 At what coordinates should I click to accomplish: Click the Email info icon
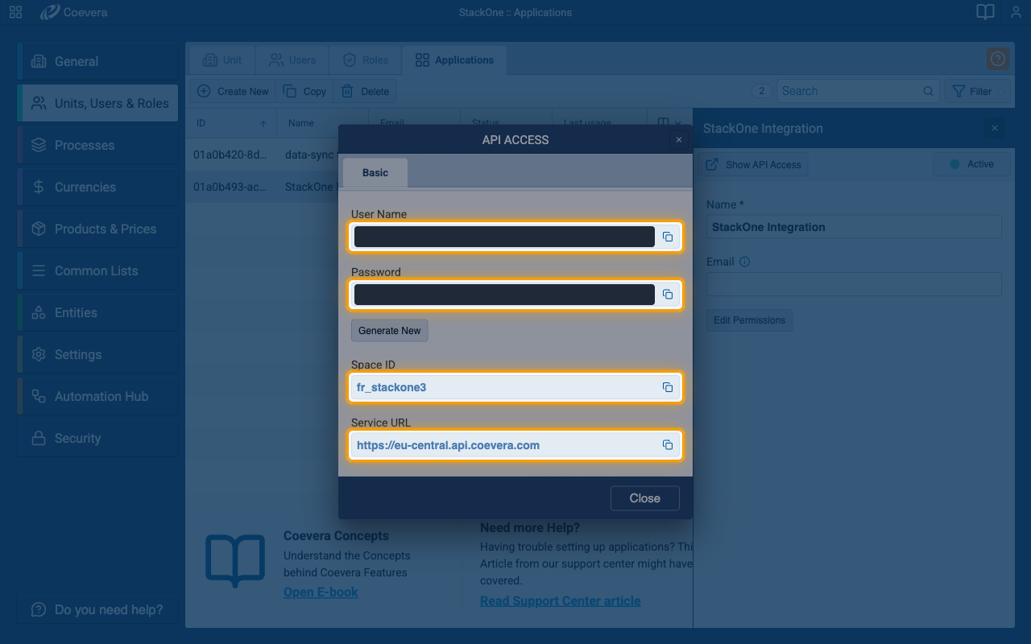(744, 262)
